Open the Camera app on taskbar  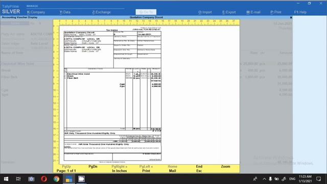pos(31,179)
